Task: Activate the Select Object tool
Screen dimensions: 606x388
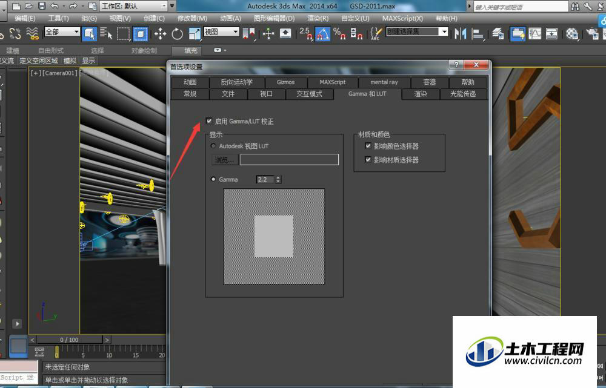Action: pyautogui.click(x=89, y=34)
